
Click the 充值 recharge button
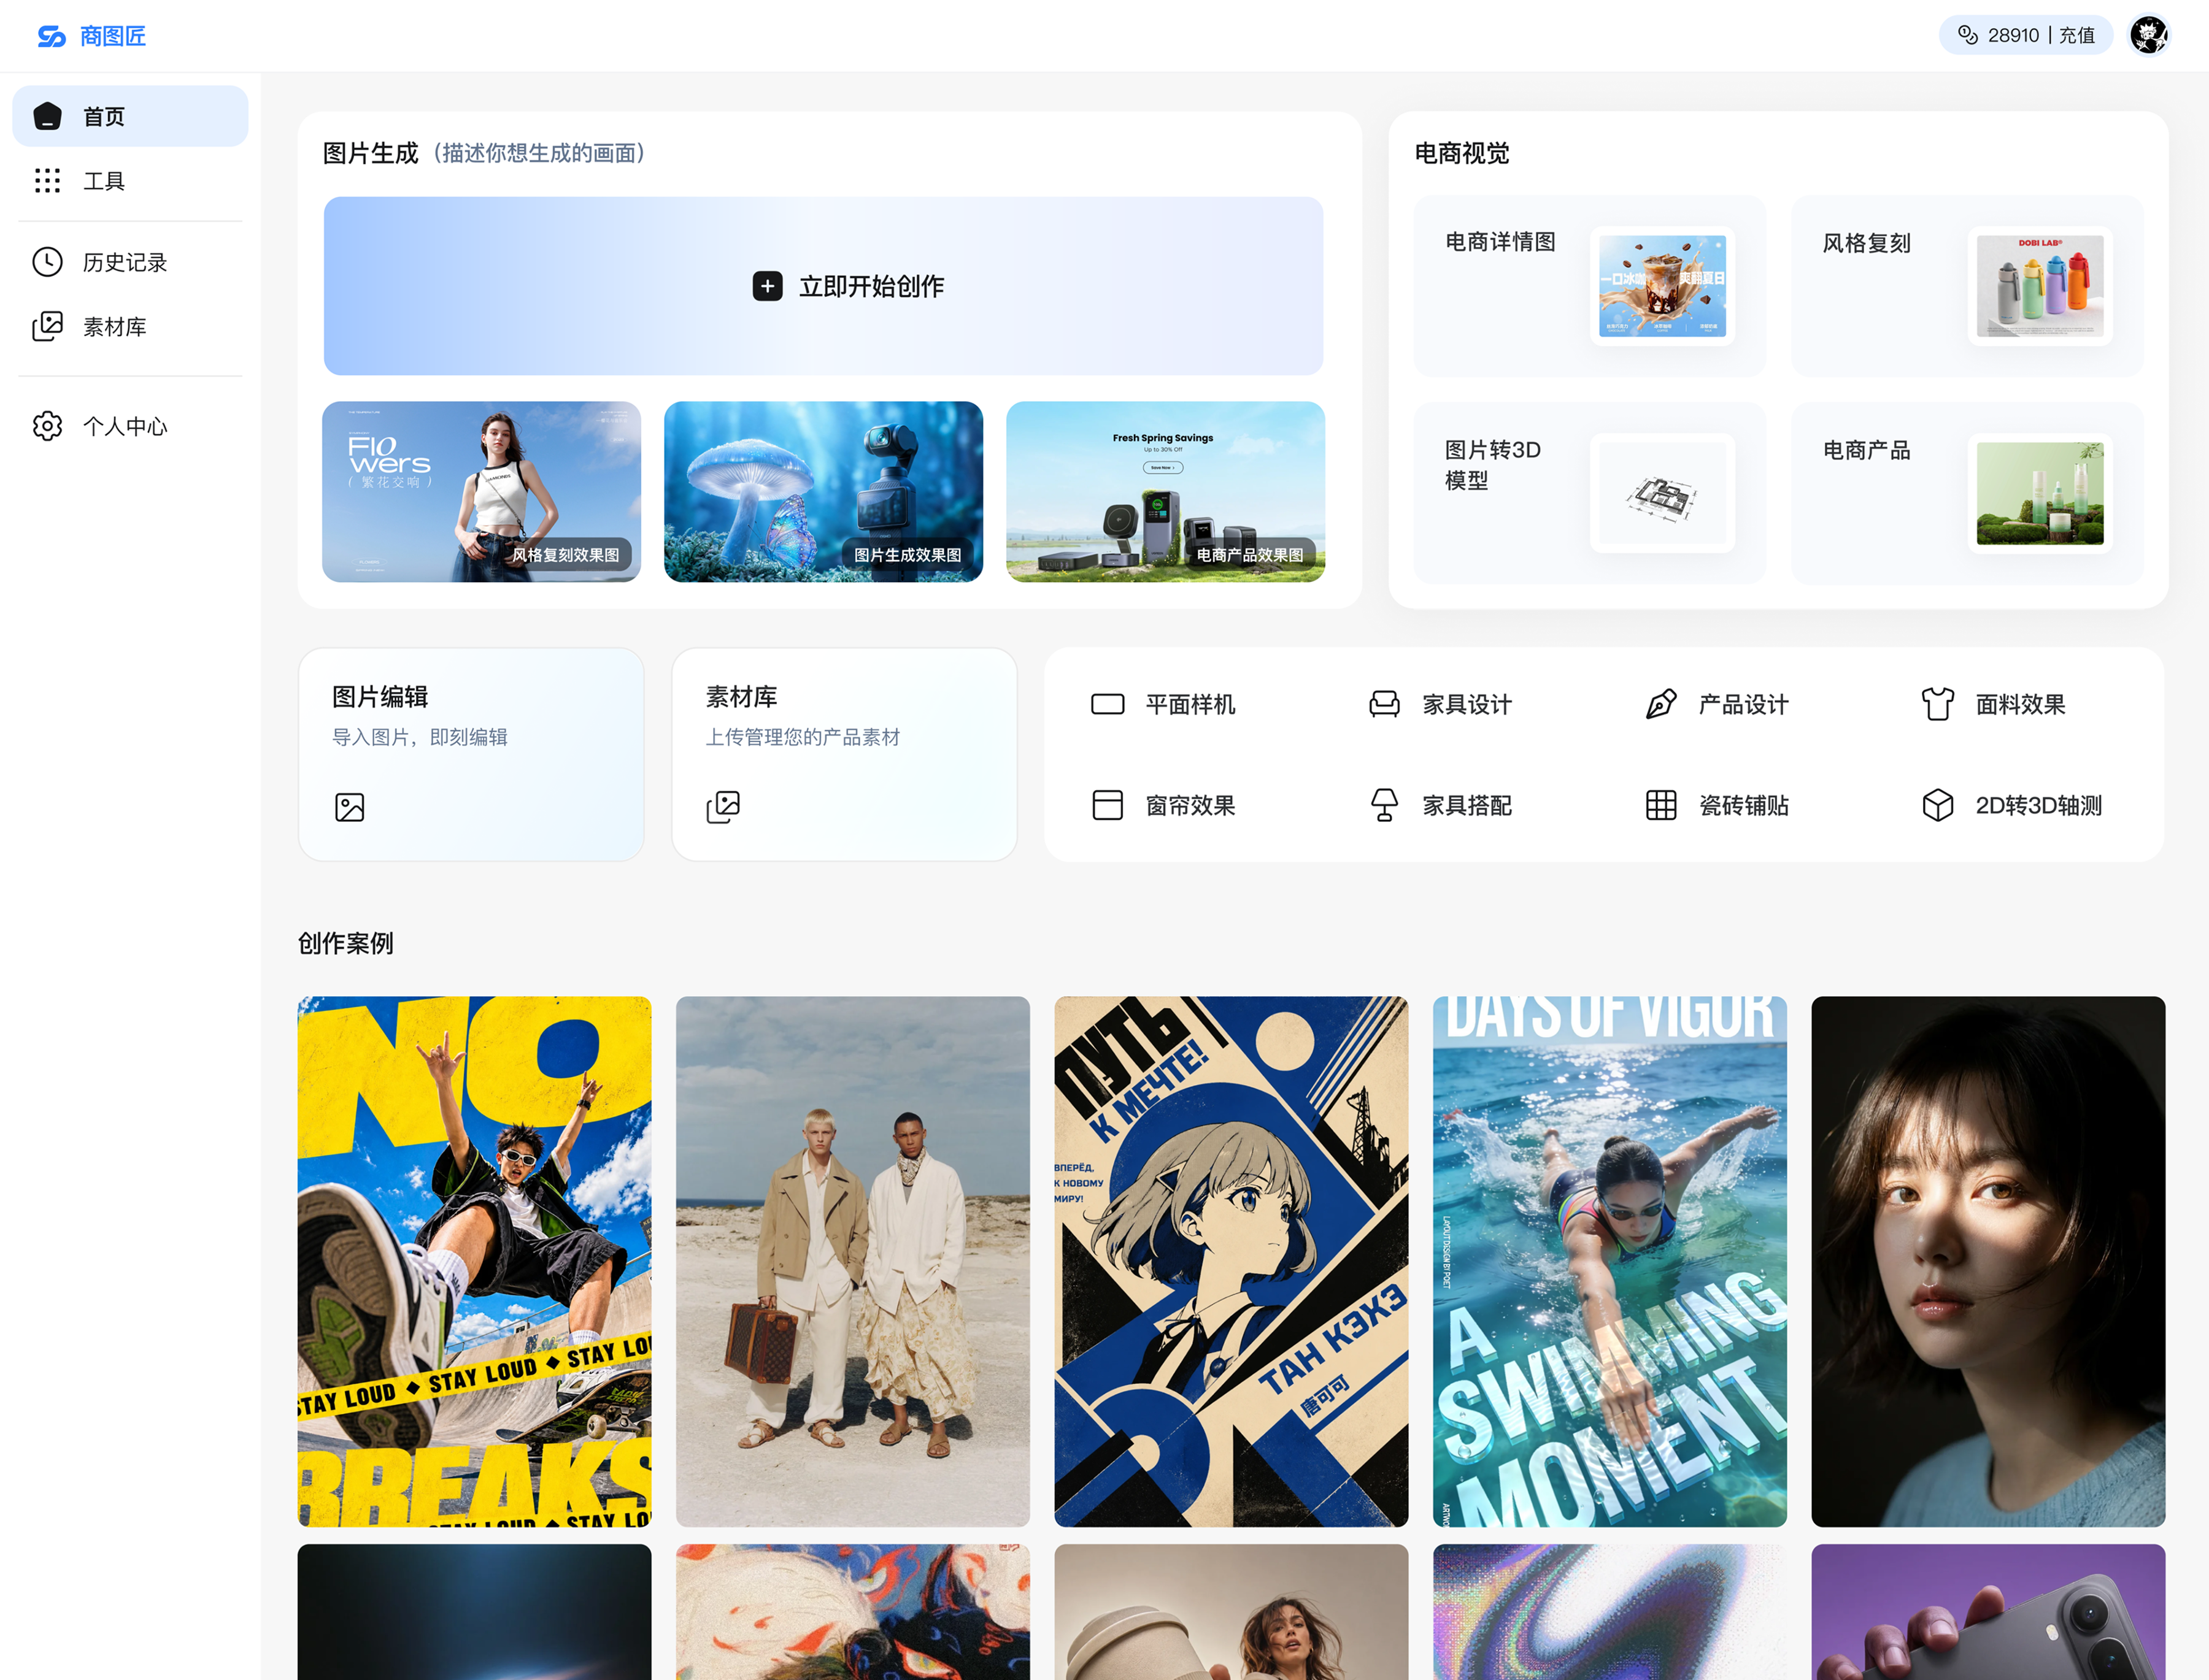pyautogui.click(x=2077, y=35)
